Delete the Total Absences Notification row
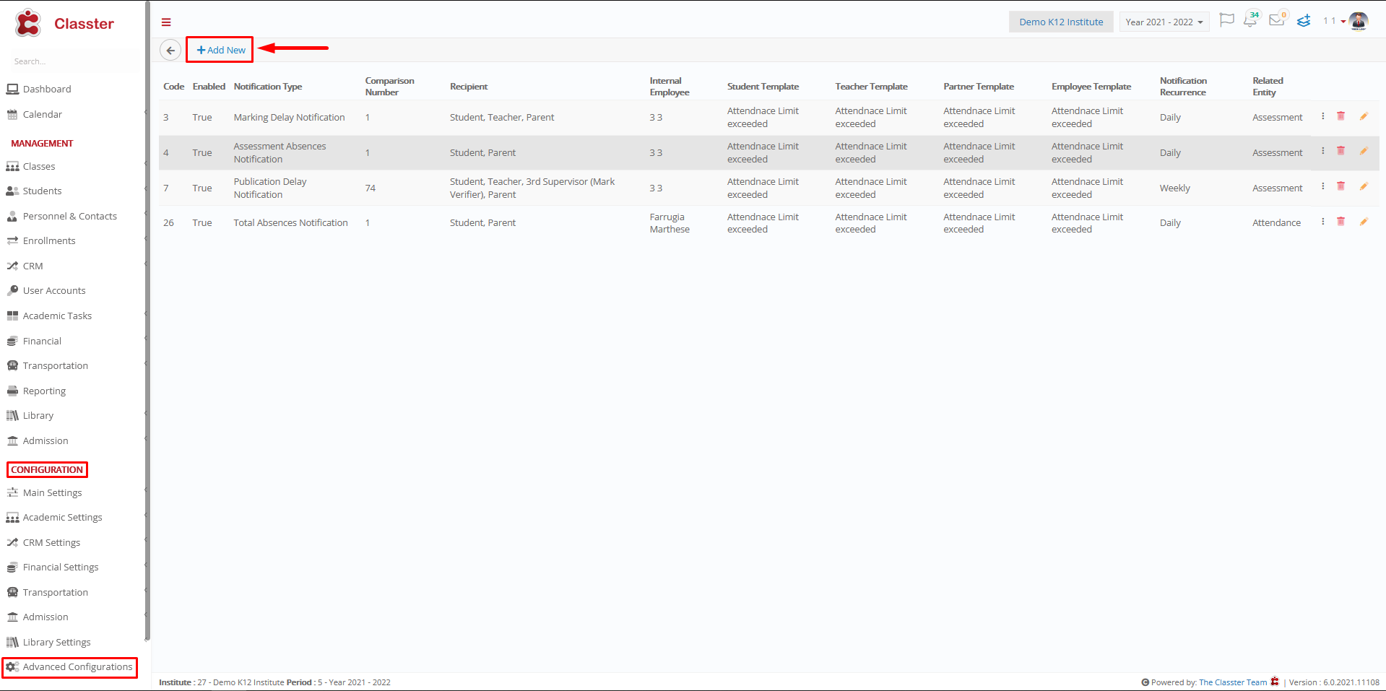This screenshot has height=691, width=1386. (1341, 222)
